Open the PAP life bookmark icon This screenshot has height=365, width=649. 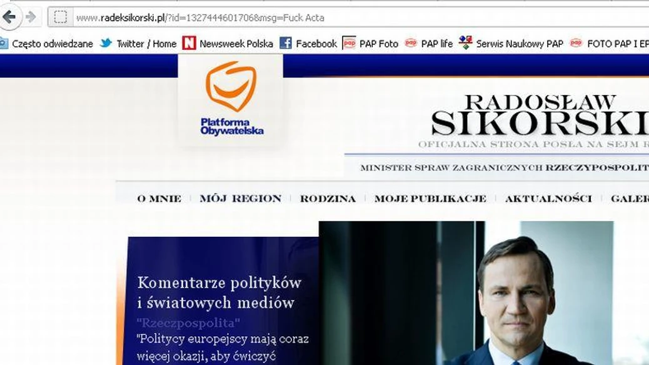pyautogui.click(x=410, y=42)
